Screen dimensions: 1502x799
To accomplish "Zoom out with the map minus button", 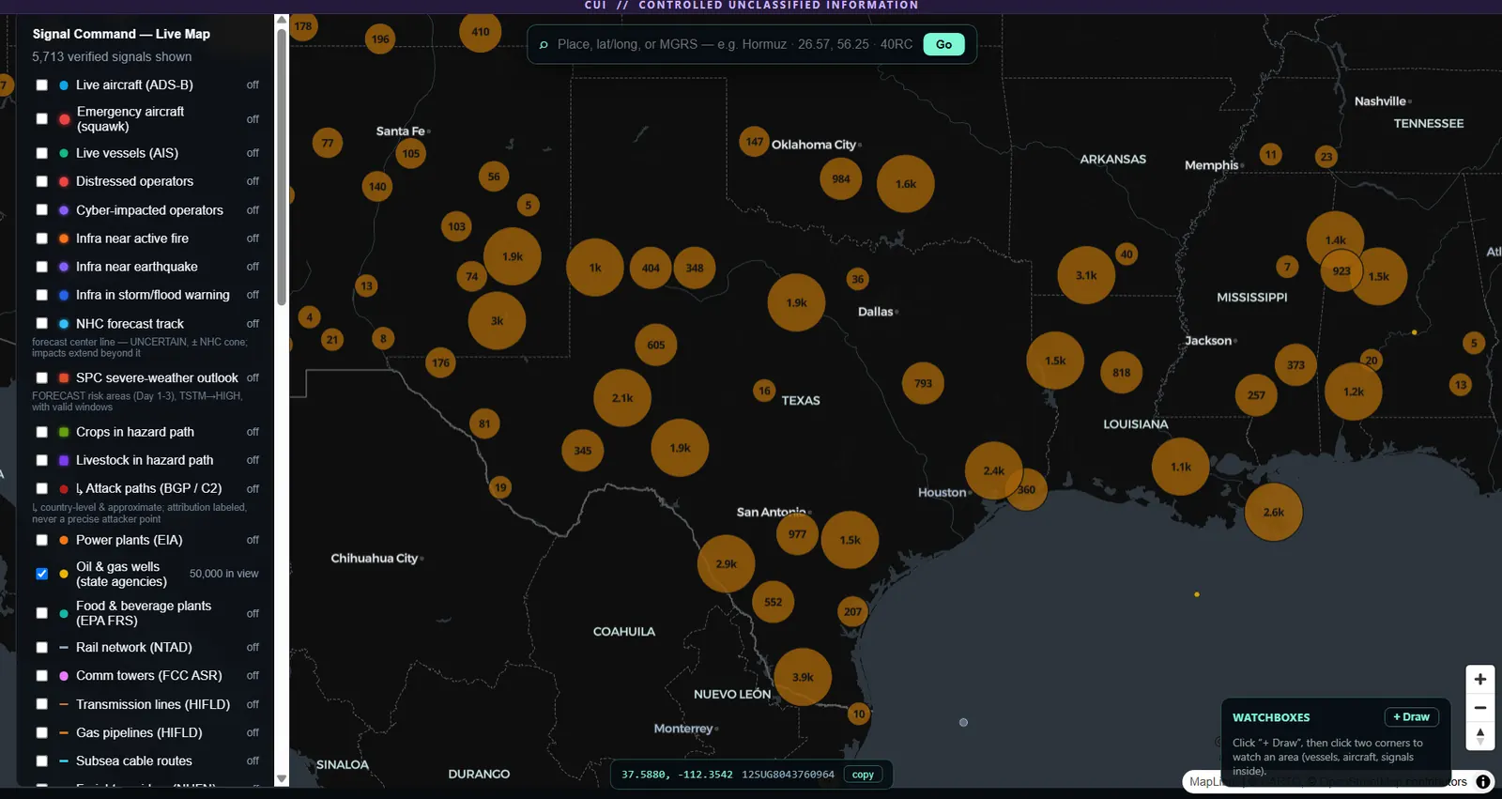I will (1480, 708).
